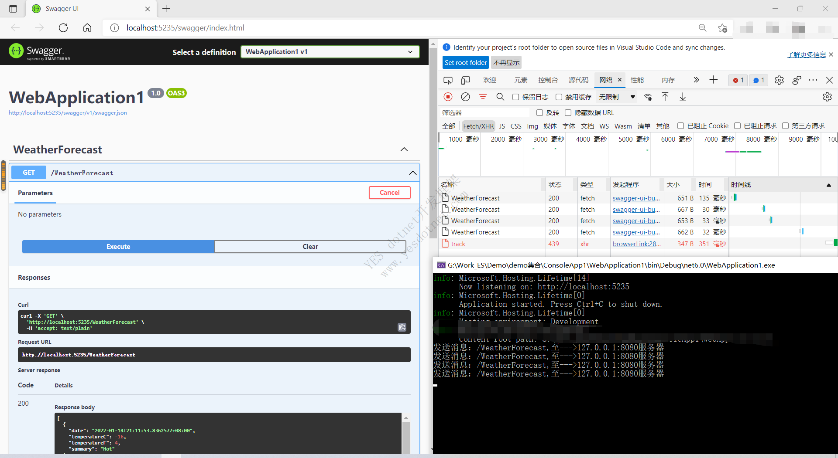
Task: Open browser zoom magnifier in address bar
Action: coord(703,28)
